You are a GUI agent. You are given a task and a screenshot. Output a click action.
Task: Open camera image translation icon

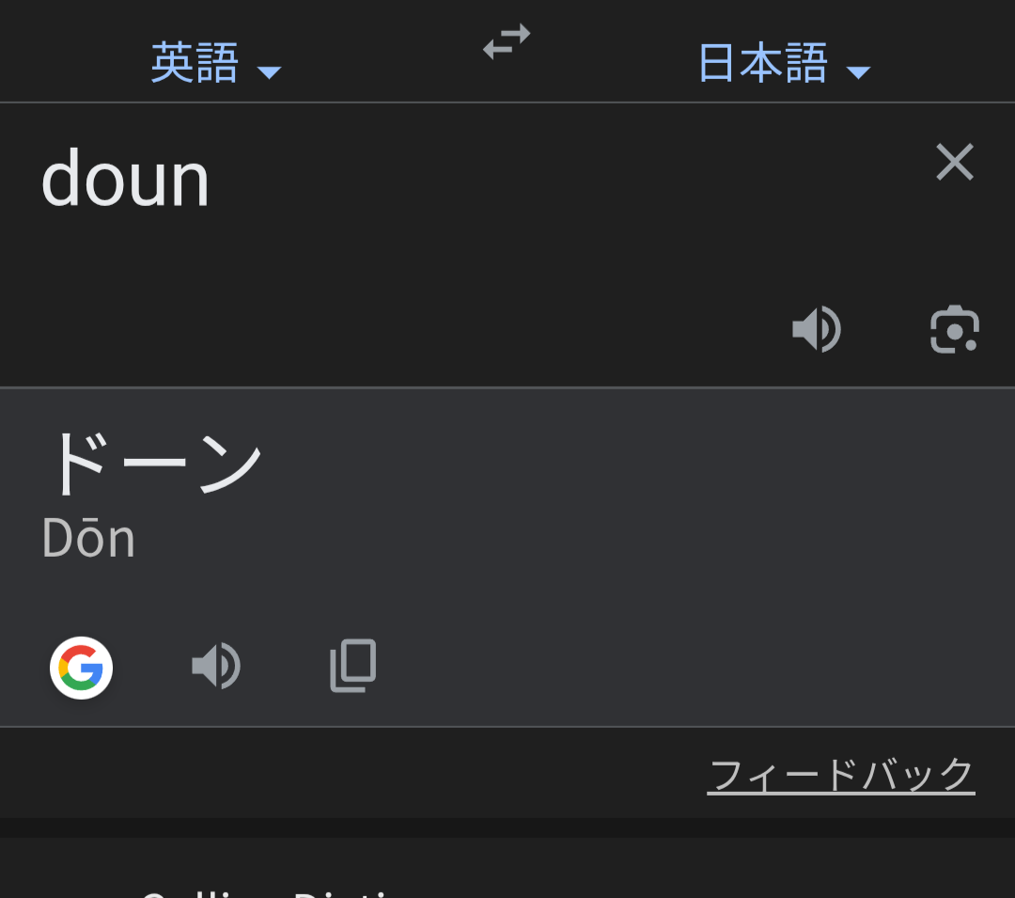tap(954, 329)
